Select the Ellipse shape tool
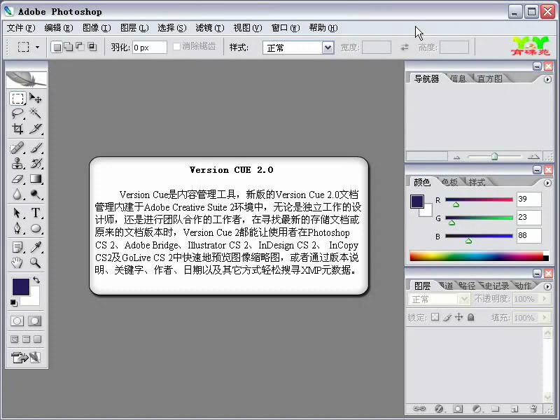The width and height of the screenshot is (560, 420). tap(36, 228)
